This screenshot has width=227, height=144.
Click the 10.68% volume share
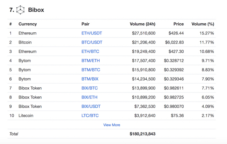[207, 51]
